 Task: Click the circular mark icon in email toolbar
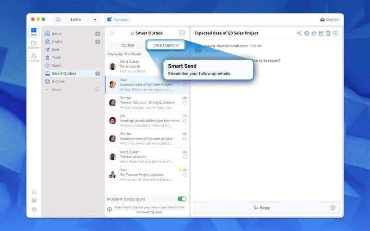(307, 33)
